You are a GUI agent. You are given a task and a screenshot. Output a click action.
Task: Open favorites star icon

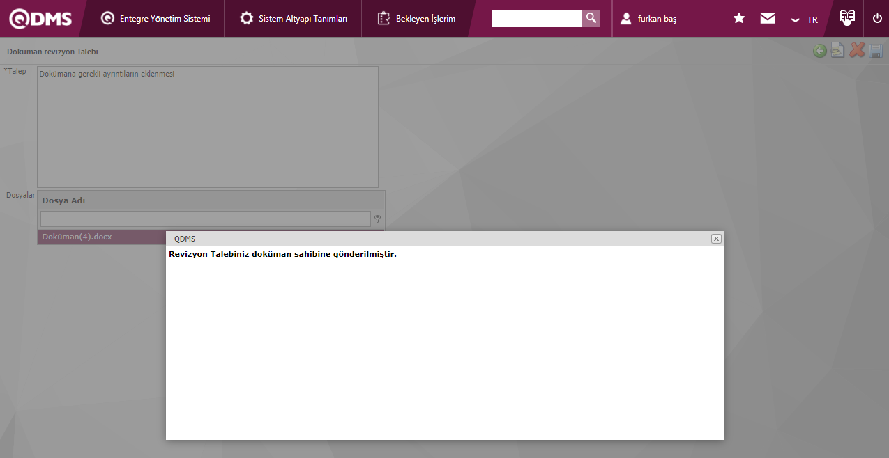pos(739,19)
